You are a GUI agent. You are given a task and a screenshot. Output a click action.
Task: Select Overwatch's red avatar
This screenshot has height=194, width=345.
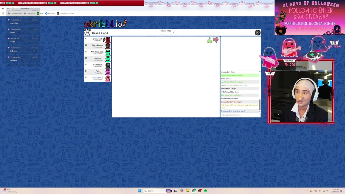pyautogui.click(x=108, y=40)
